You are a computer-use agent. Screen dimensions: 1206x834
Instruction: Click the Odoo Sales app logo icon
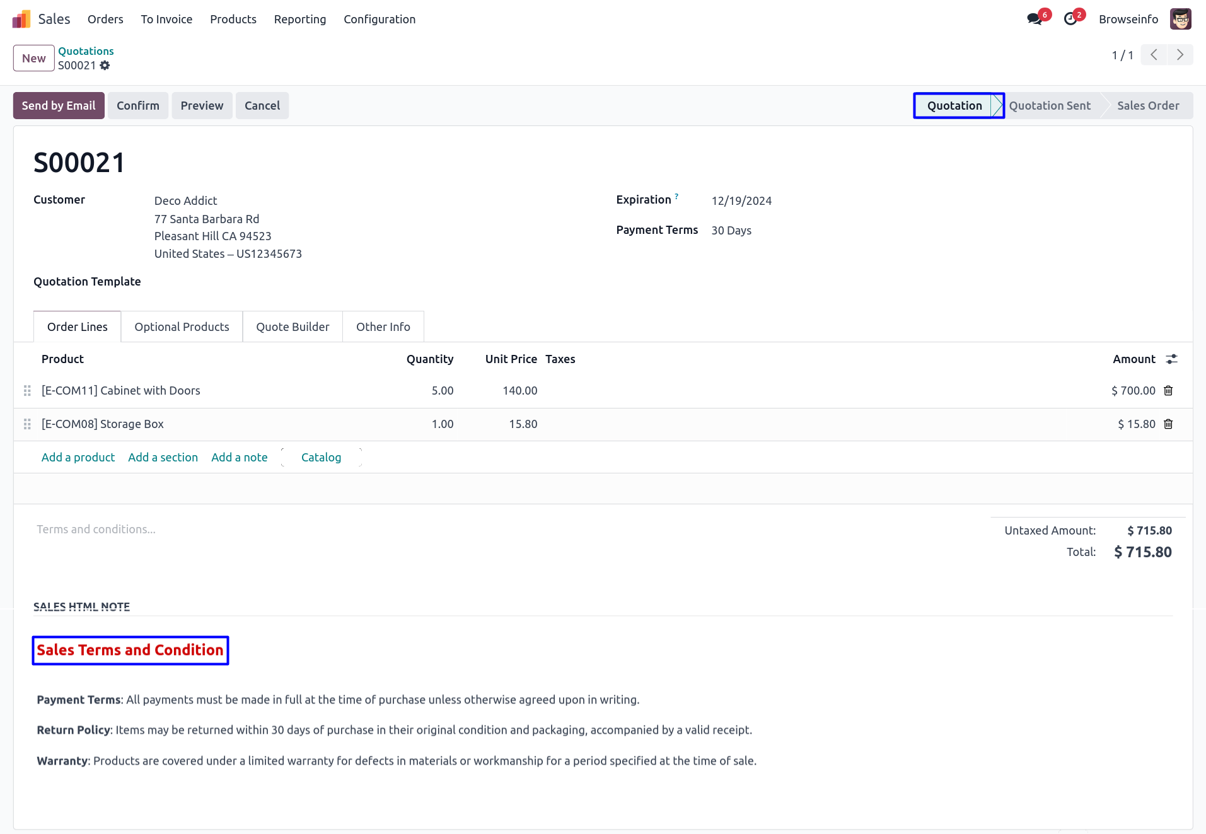(x=21, y=19)
